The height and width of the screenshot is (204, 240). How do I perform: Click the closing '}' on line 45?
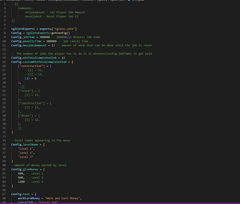[x=12, y=186]
